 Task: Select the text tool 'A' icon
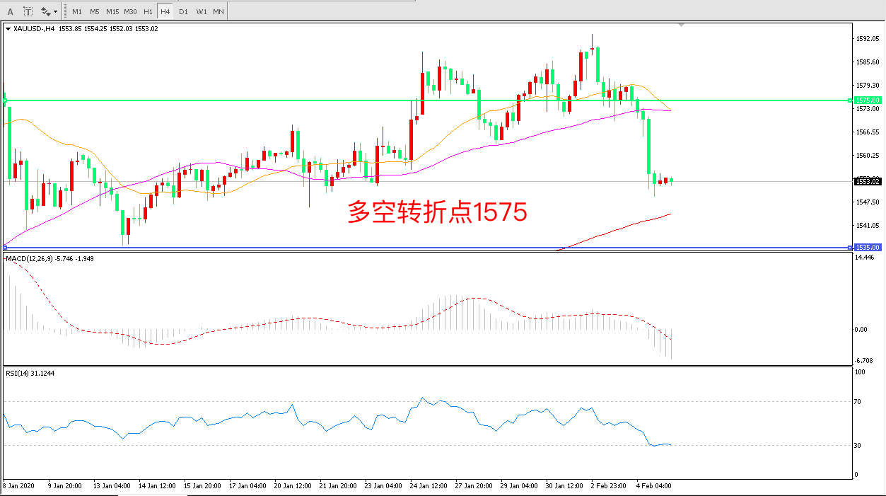(x=9, y=11)
